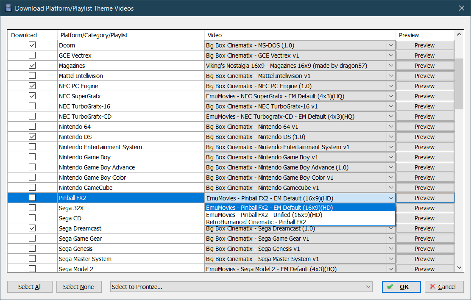Preview the NEC TurboGrafx-CD video
Viewport: 471px width, 300px height.
click(x=425, y=117)
